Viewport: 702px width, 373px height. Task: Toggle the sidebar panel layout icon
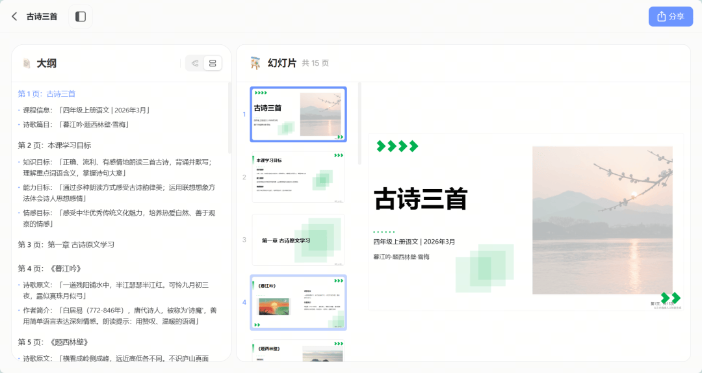81,16
